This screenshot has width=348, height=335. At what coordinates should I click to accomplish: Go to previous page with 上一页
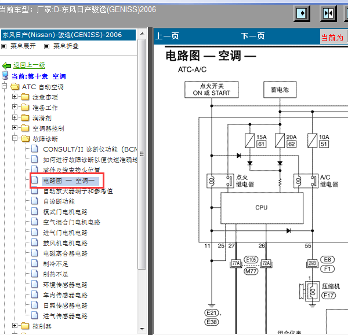point(167,36)
